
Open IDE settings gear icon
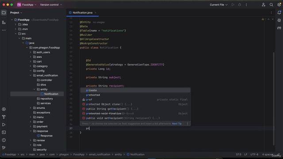coord(279,5)
